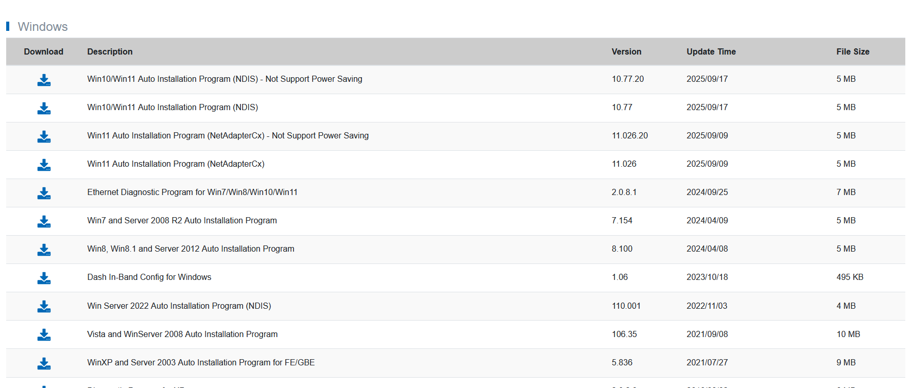912x388 pixels.
Task: Click the File Size column header
Action: pyautogui.click(x=852, y=51)
